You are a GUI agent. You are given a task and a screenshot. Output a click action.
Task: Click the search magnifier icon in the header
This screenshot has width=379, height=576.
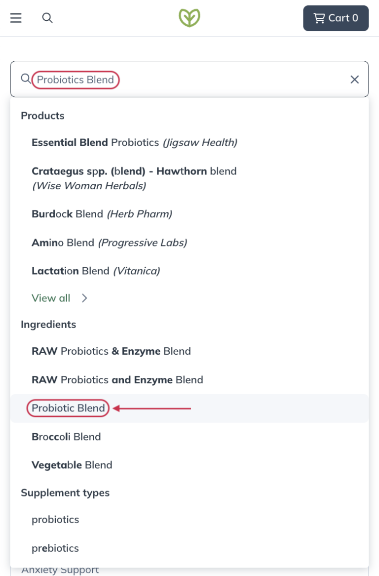click(48, 18)
